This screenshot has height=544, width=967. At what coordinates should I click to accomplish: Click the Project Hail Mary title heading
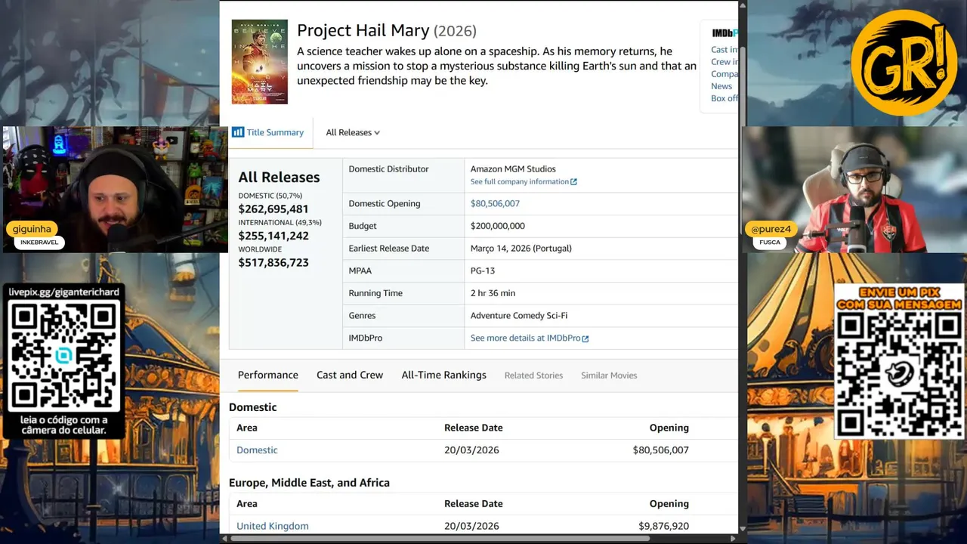point(363,30)
